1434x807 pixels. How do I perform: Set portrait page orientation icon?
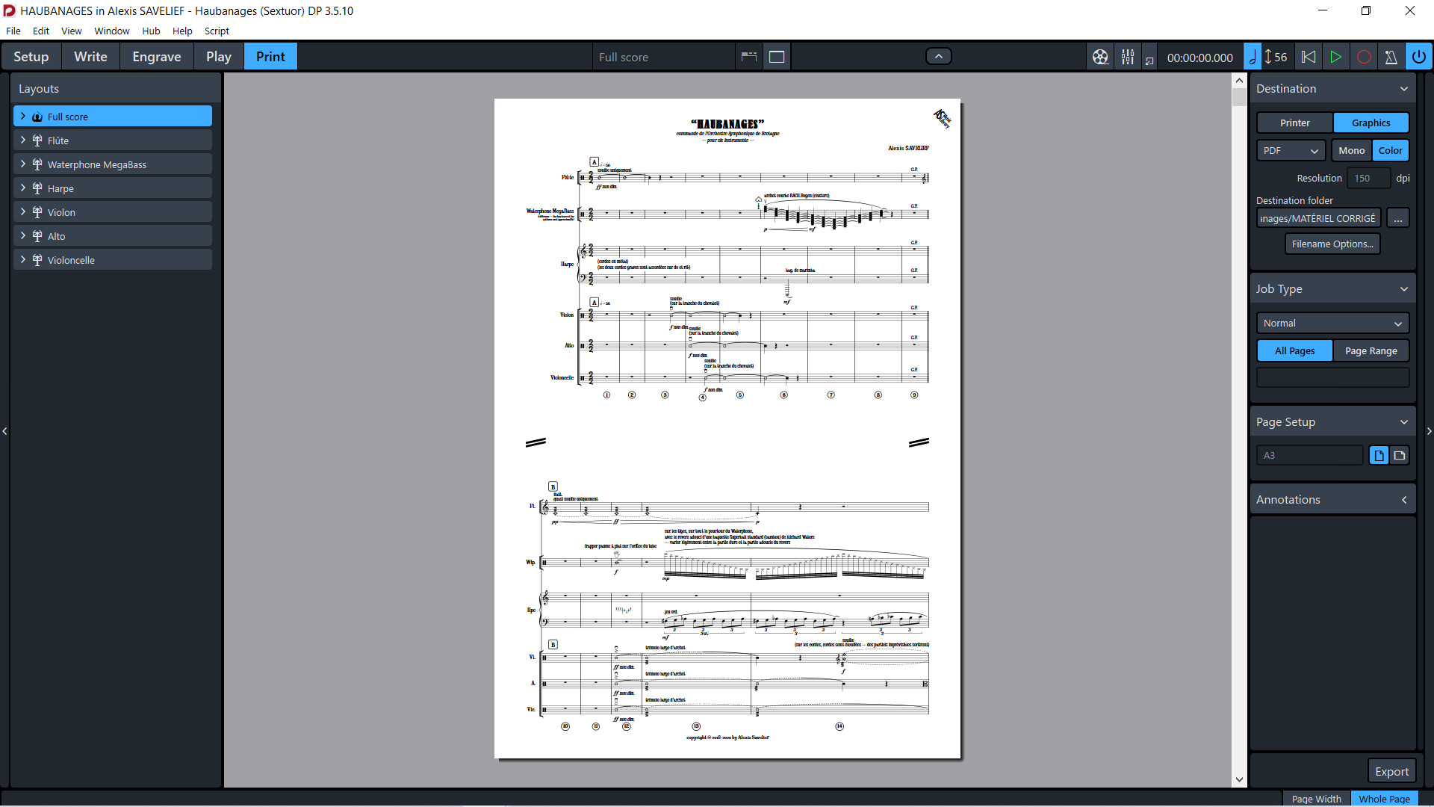pos(1379,455)
